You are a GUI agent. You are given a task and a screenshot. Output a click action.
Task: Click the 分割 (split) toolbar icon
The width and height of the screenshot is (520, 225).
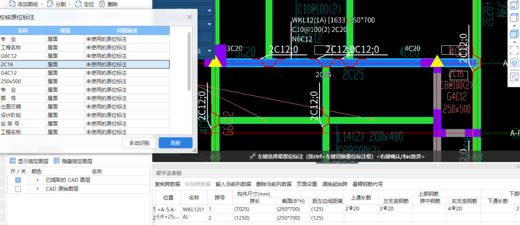(x=50, y=4)
